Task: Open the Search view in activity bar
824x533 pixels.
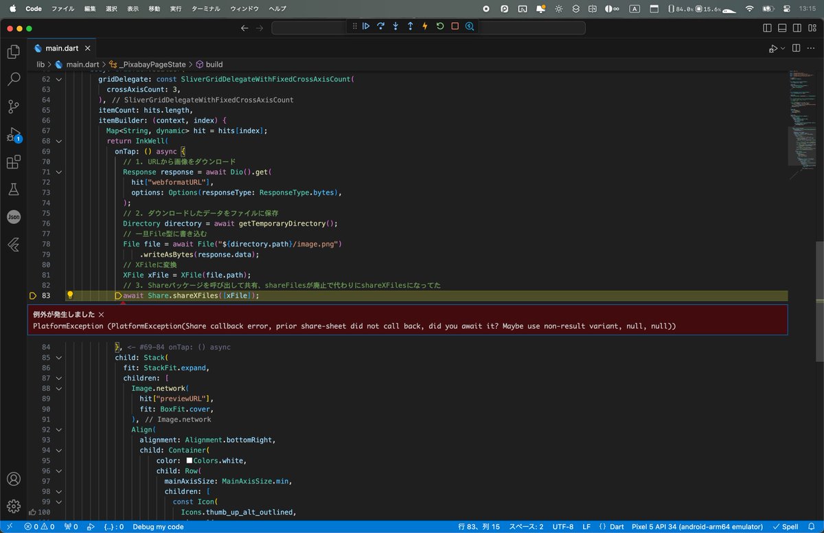Action: coord(13,79)
